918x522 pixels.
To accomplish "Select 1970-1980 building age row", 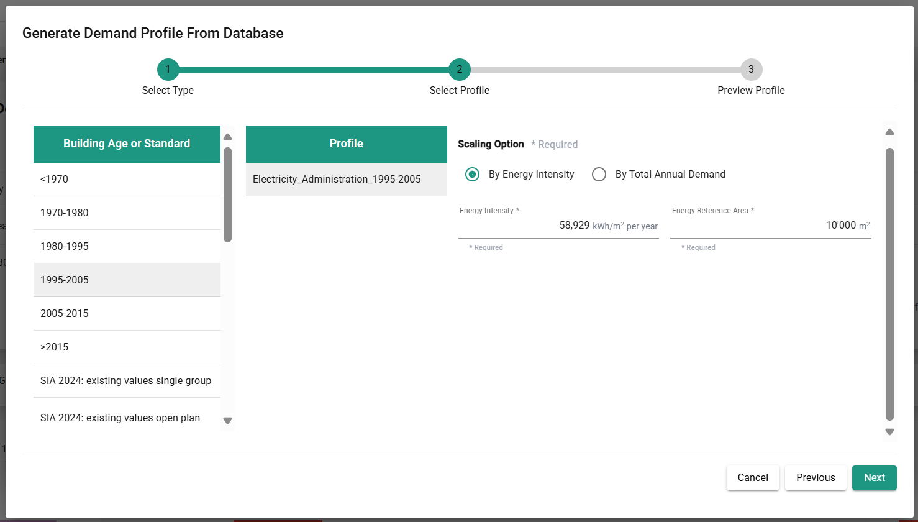I will coord(127,213).
